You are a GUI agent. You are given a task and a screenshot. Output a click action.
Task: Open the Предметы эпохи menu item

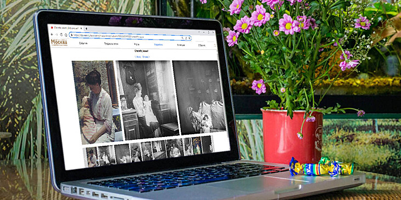112,44
